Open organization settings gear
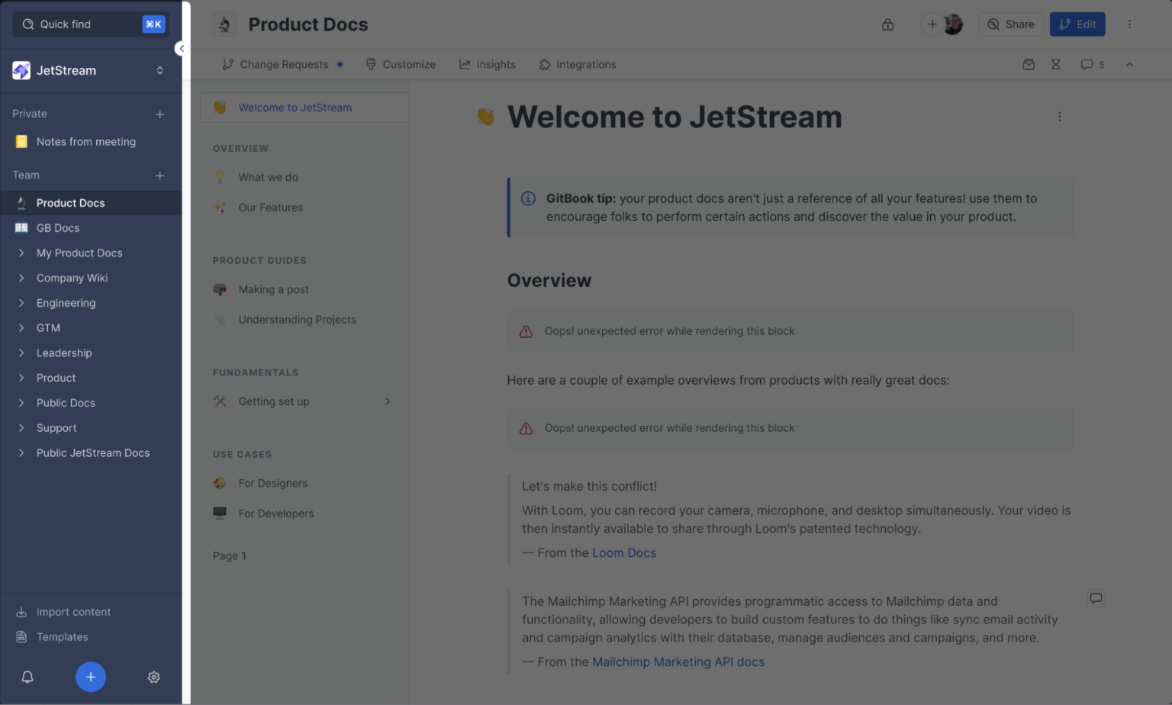This screenshot has height=705, width=1172. pyautogui.click(x=153, y=677)
